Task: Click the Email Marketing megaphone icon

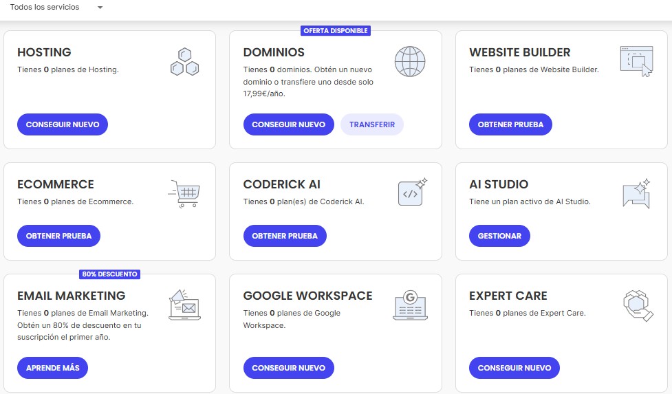Action: click(x=185, y=305)
